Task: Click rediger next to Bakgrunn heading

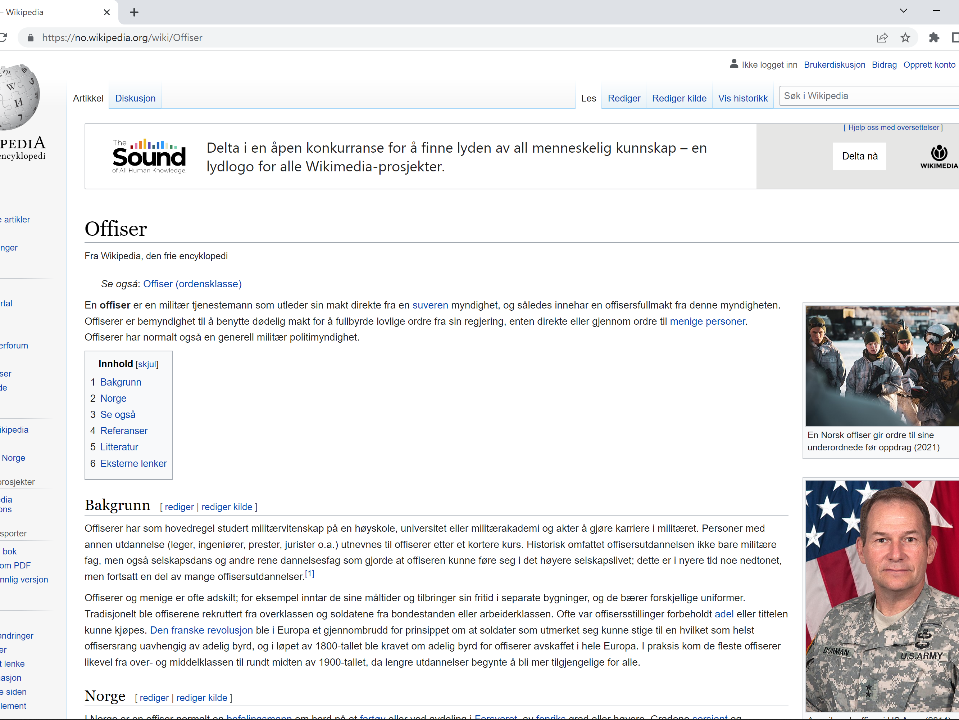Action: [x=179, y=507]
